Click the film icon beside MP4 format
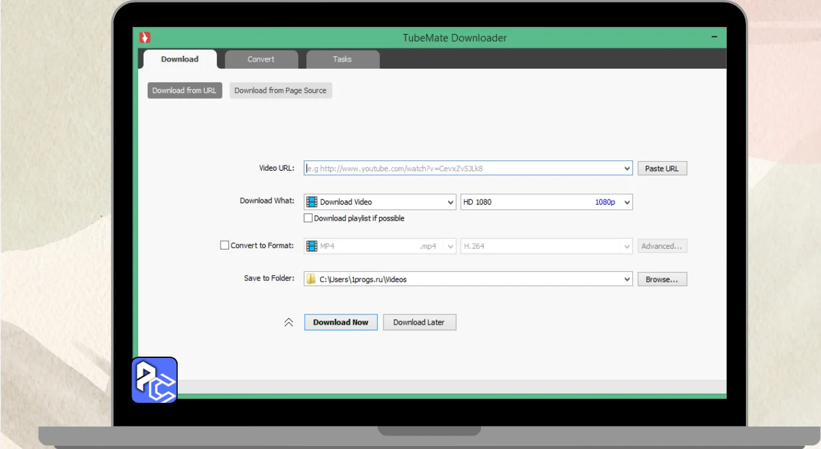The image size is (821, 449). (x=312, y=246)
